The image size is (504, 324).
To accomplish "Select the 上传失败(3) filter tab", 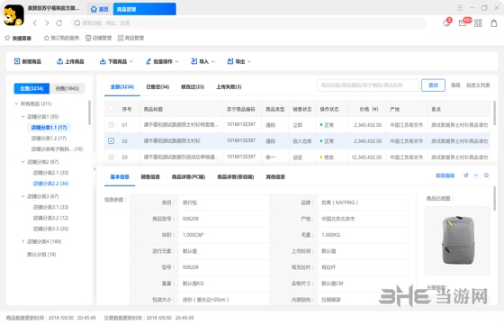I will click(x=229, y=86).
